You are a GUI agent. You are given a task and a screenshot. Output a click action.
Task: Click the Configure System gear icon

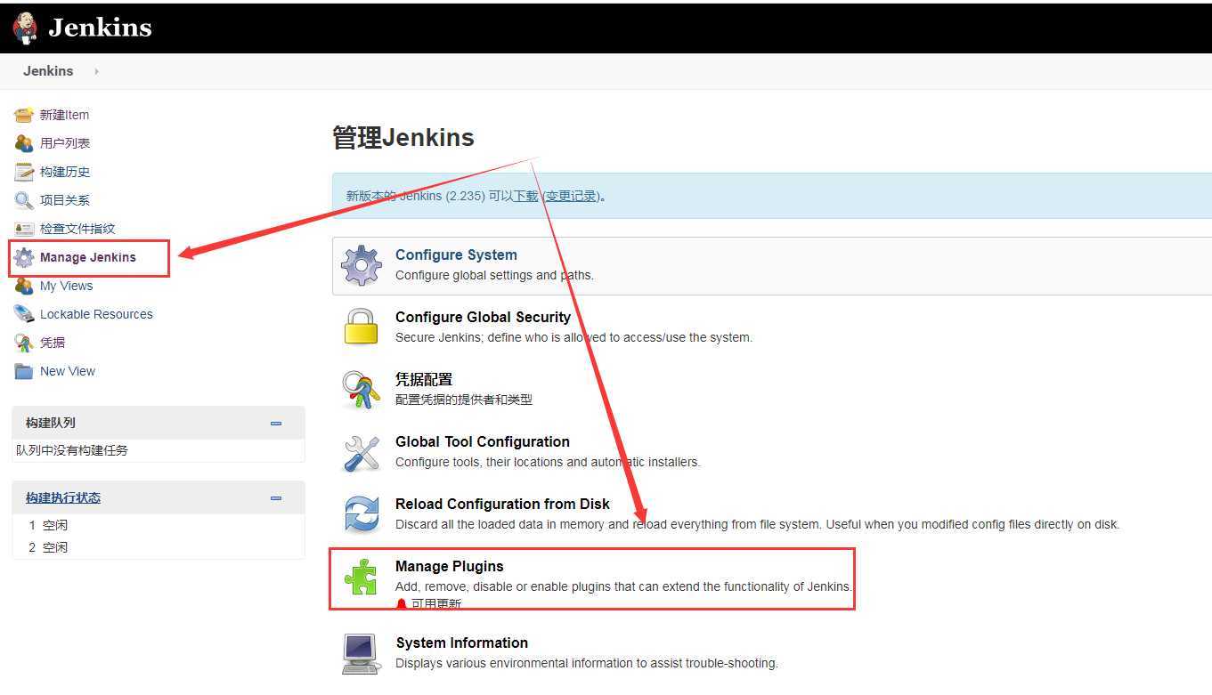362,265
